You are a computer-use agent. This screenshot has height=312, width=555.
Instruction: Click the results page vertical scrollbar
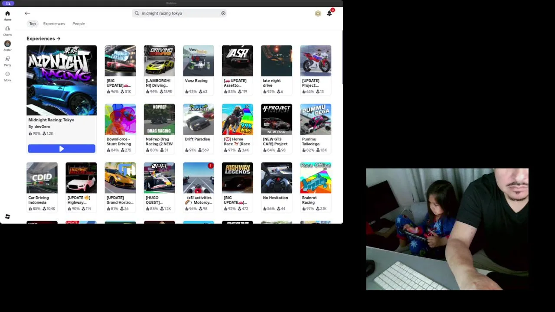click(x=342, y=56)
